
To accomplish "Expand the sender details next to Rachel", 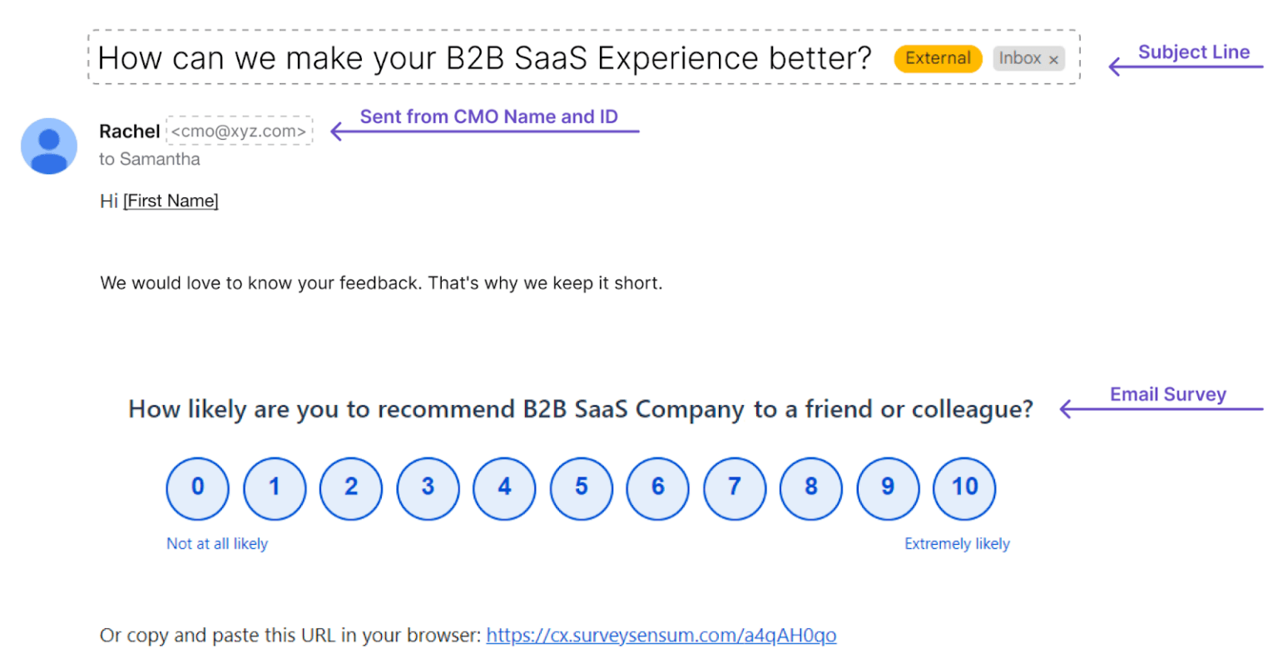I will 239,131.
